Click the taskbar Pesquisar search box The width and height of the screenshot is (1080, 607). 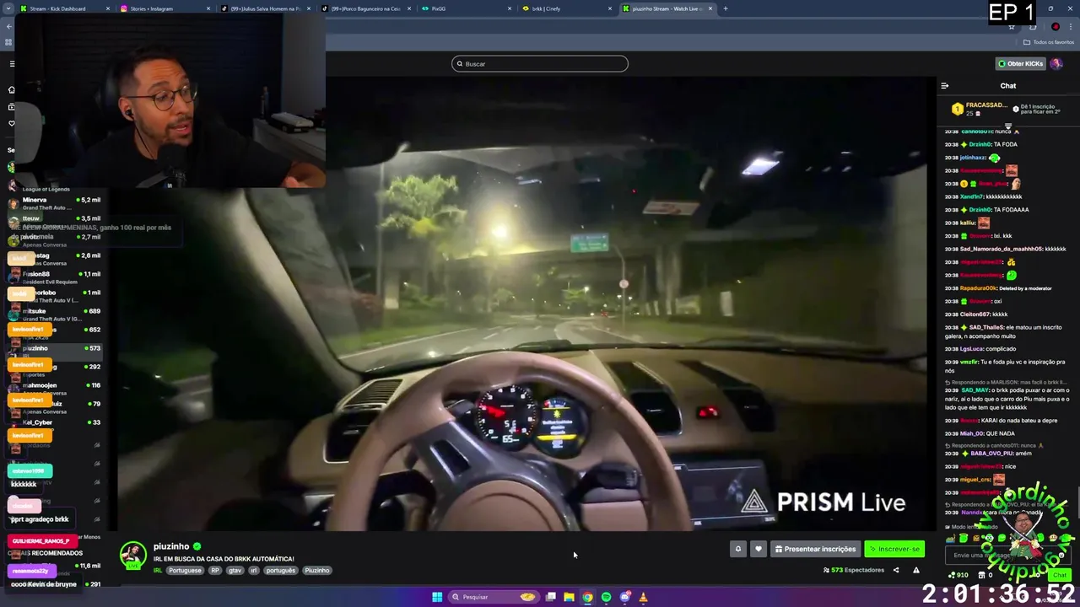pyautogui.click(x=494, y=597)
